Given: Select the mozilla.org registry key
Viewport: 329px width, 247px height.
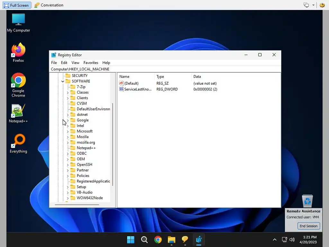Looking at the screenshot, I should click(86, 142).
